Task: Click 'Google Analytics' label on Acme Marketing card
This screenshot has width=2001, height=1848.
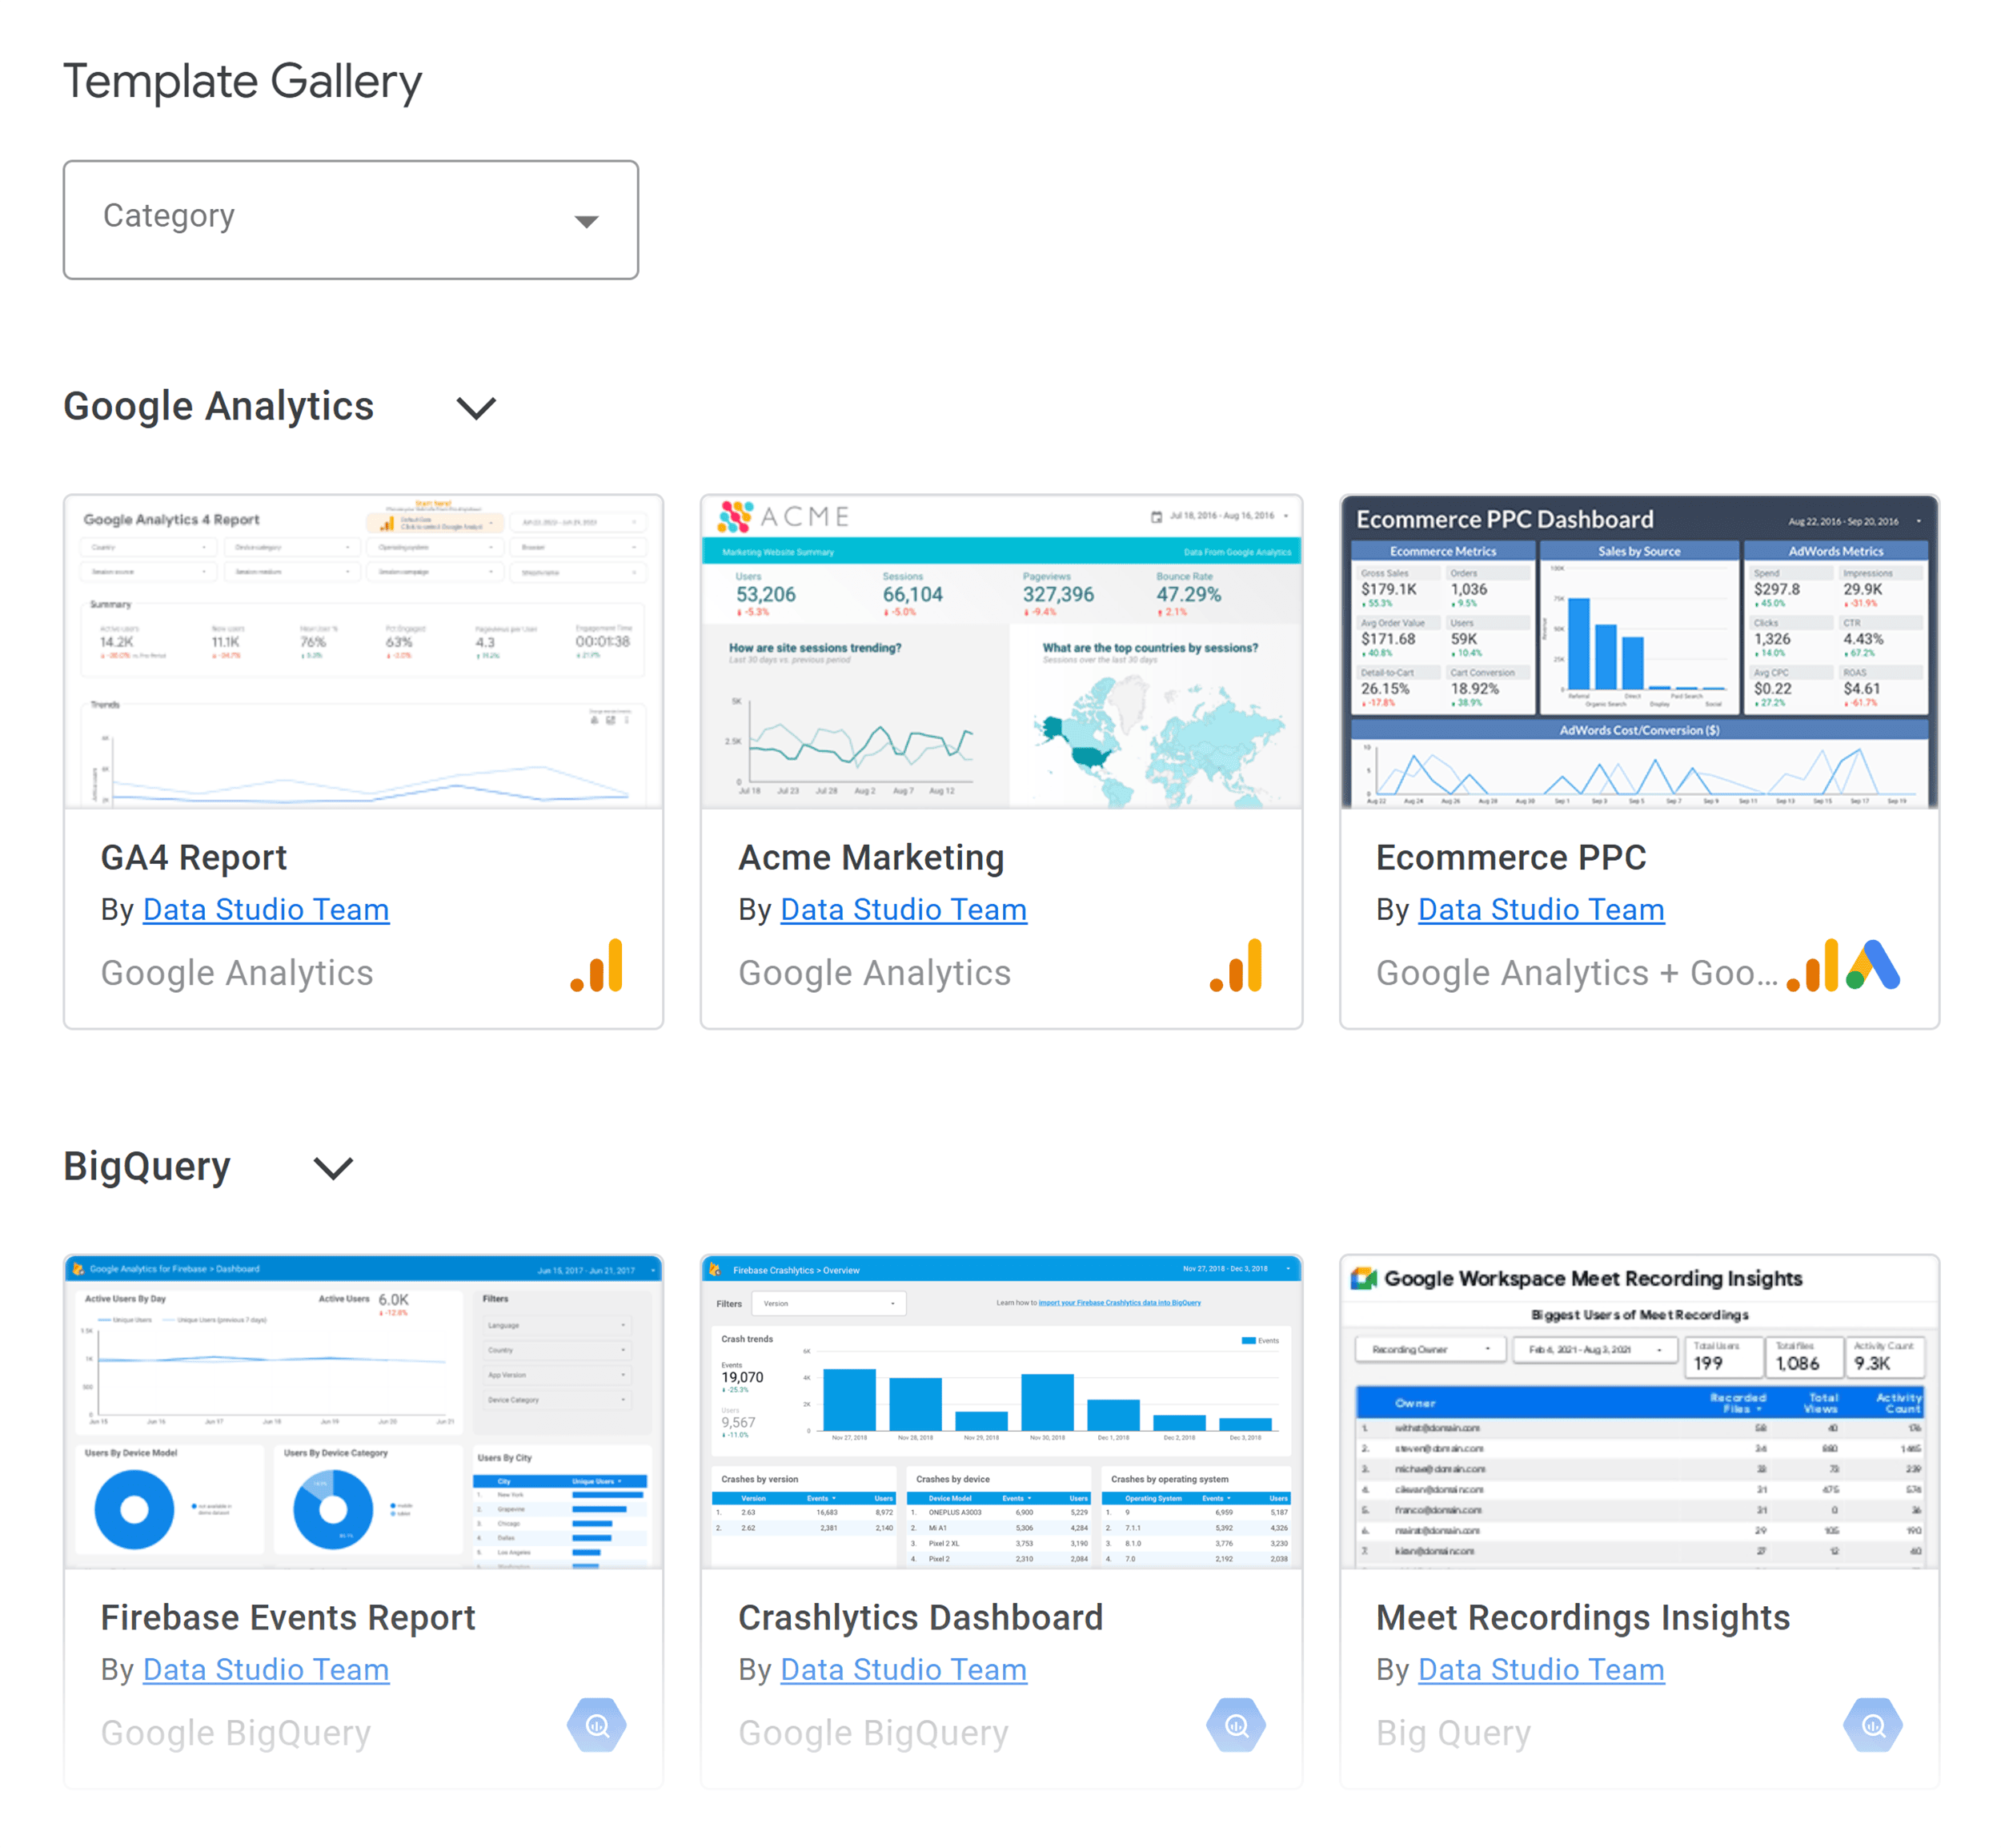Action: (x=875, y=972)
